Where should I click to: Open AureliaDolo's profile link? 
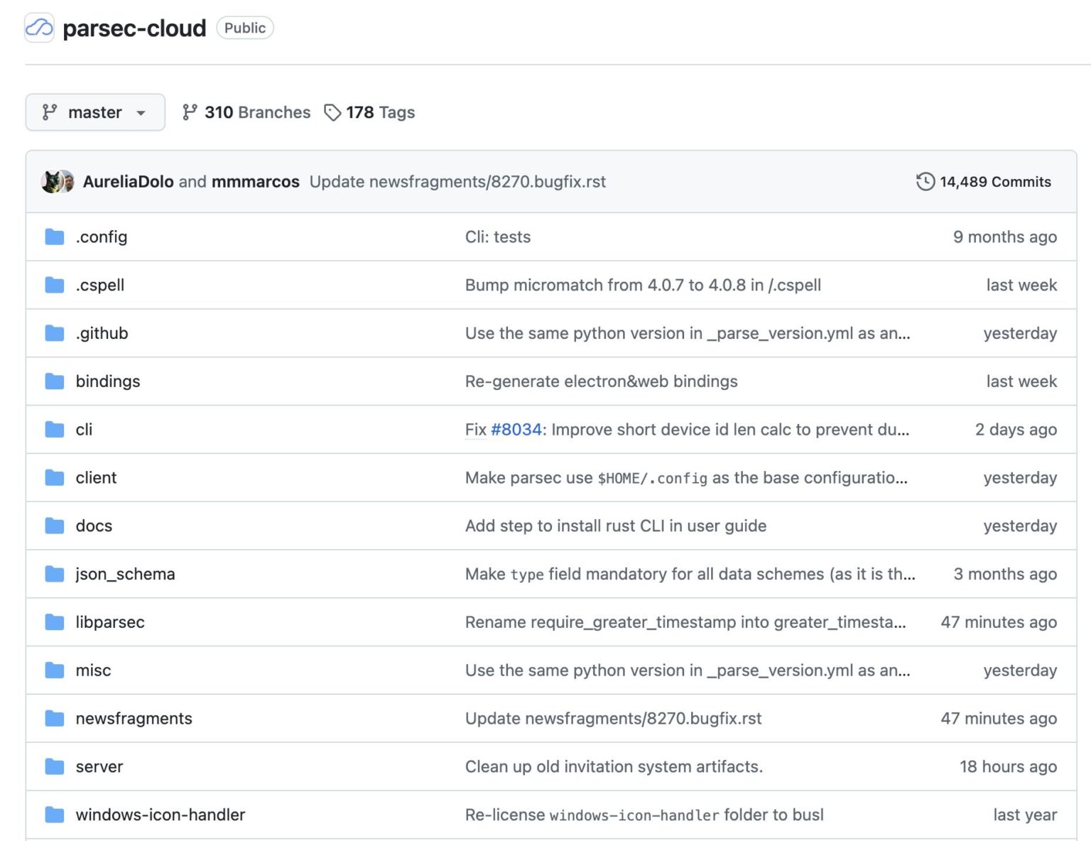128,182
